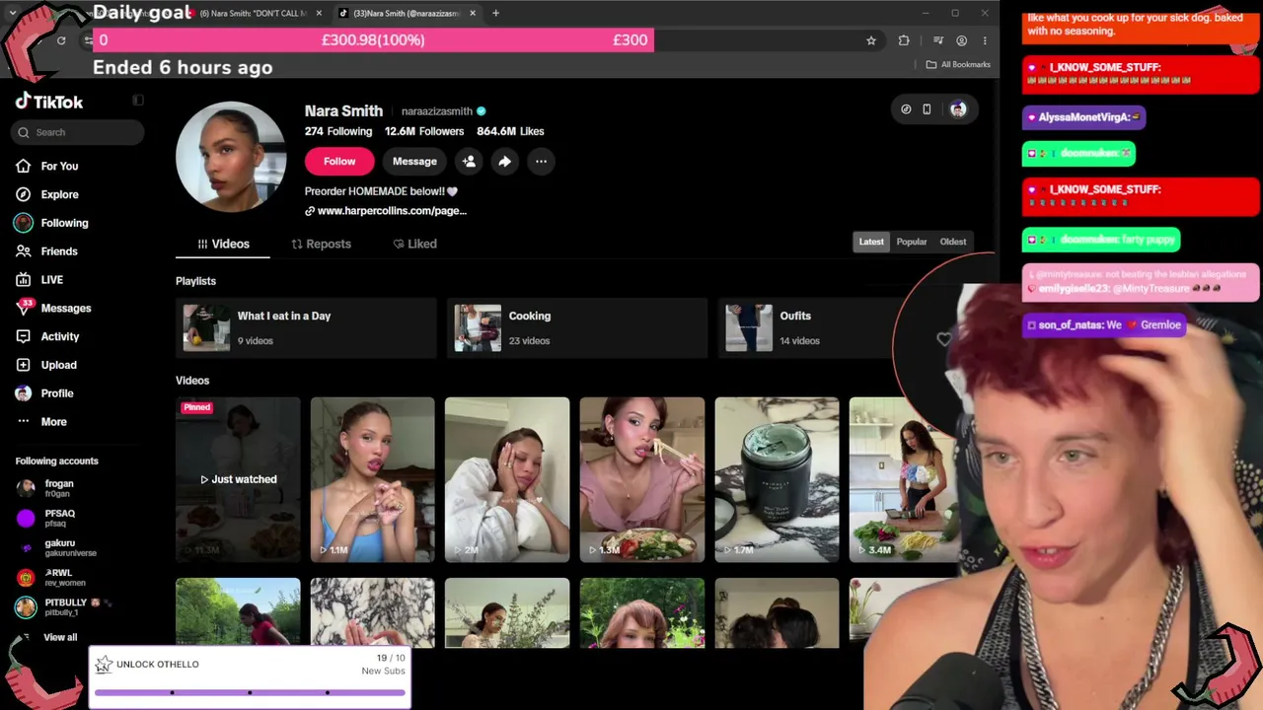Expand View all following accounts

point(60,637)
